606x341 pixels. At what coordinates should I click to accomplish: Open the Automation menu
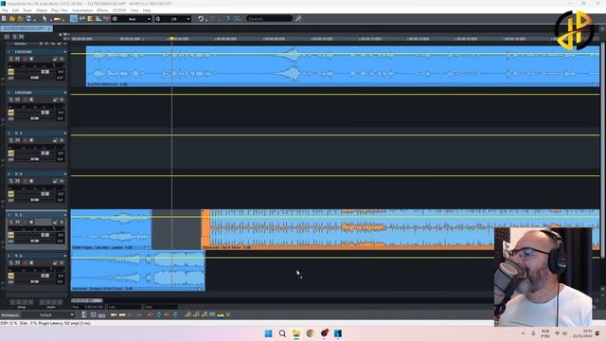pos(82,10)
